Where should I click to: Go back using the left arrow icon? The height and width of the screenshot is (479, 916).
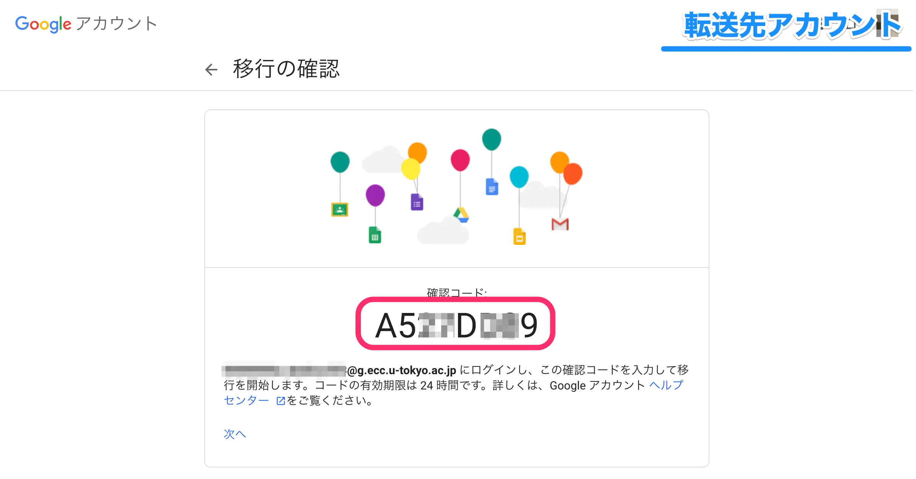click(x=211, y=70)
